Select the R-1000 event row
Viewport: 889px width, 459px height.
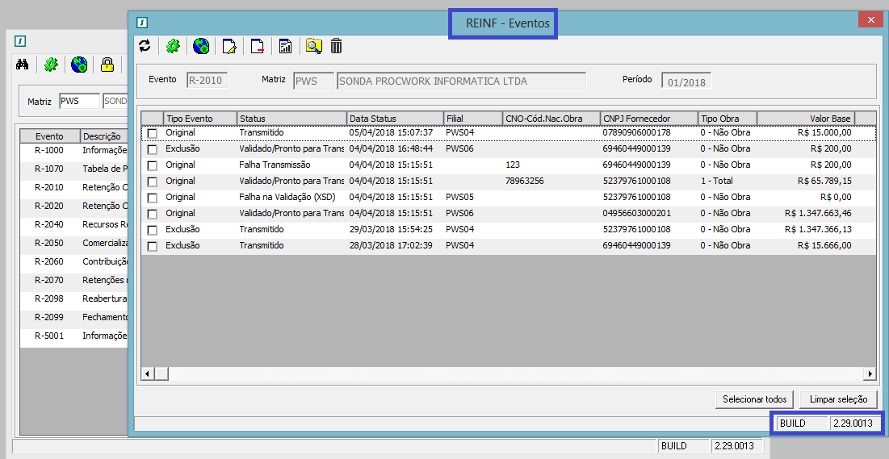[x=49, y=150]
